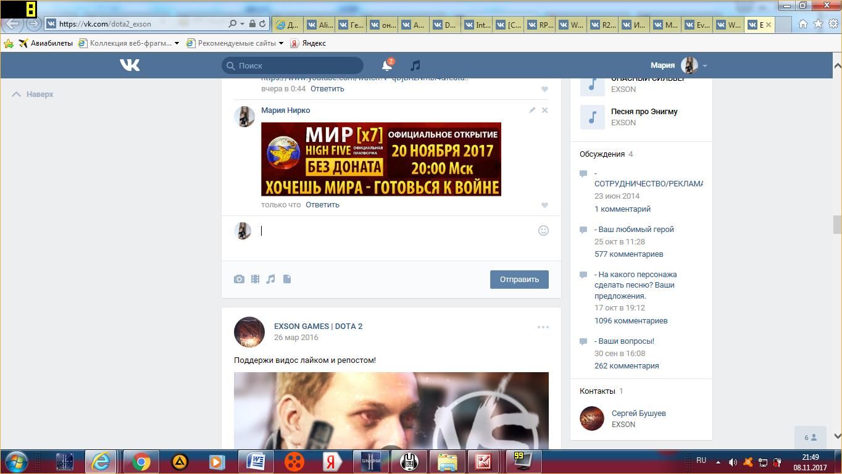This screenshot has height=474, width=842.
Task: Open the Ваши вопросы! discussion
Action: click(x=624, y=341)
